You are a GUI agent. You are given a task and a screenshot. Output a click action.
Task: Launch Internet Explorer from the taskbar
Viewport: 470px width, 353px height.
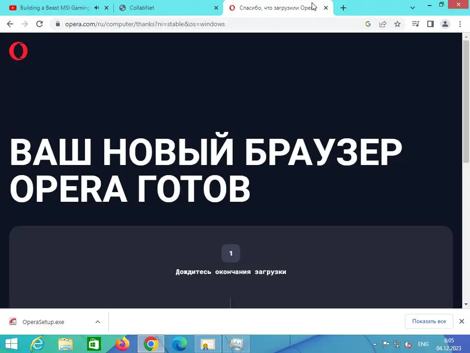[38, 344]
